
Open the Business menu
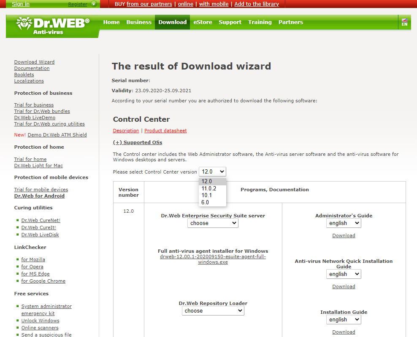(x=139, y=22)
